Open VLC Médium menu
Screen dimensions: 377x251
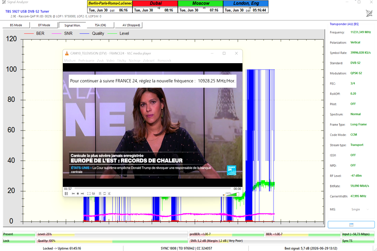click(x=70, y=61)
